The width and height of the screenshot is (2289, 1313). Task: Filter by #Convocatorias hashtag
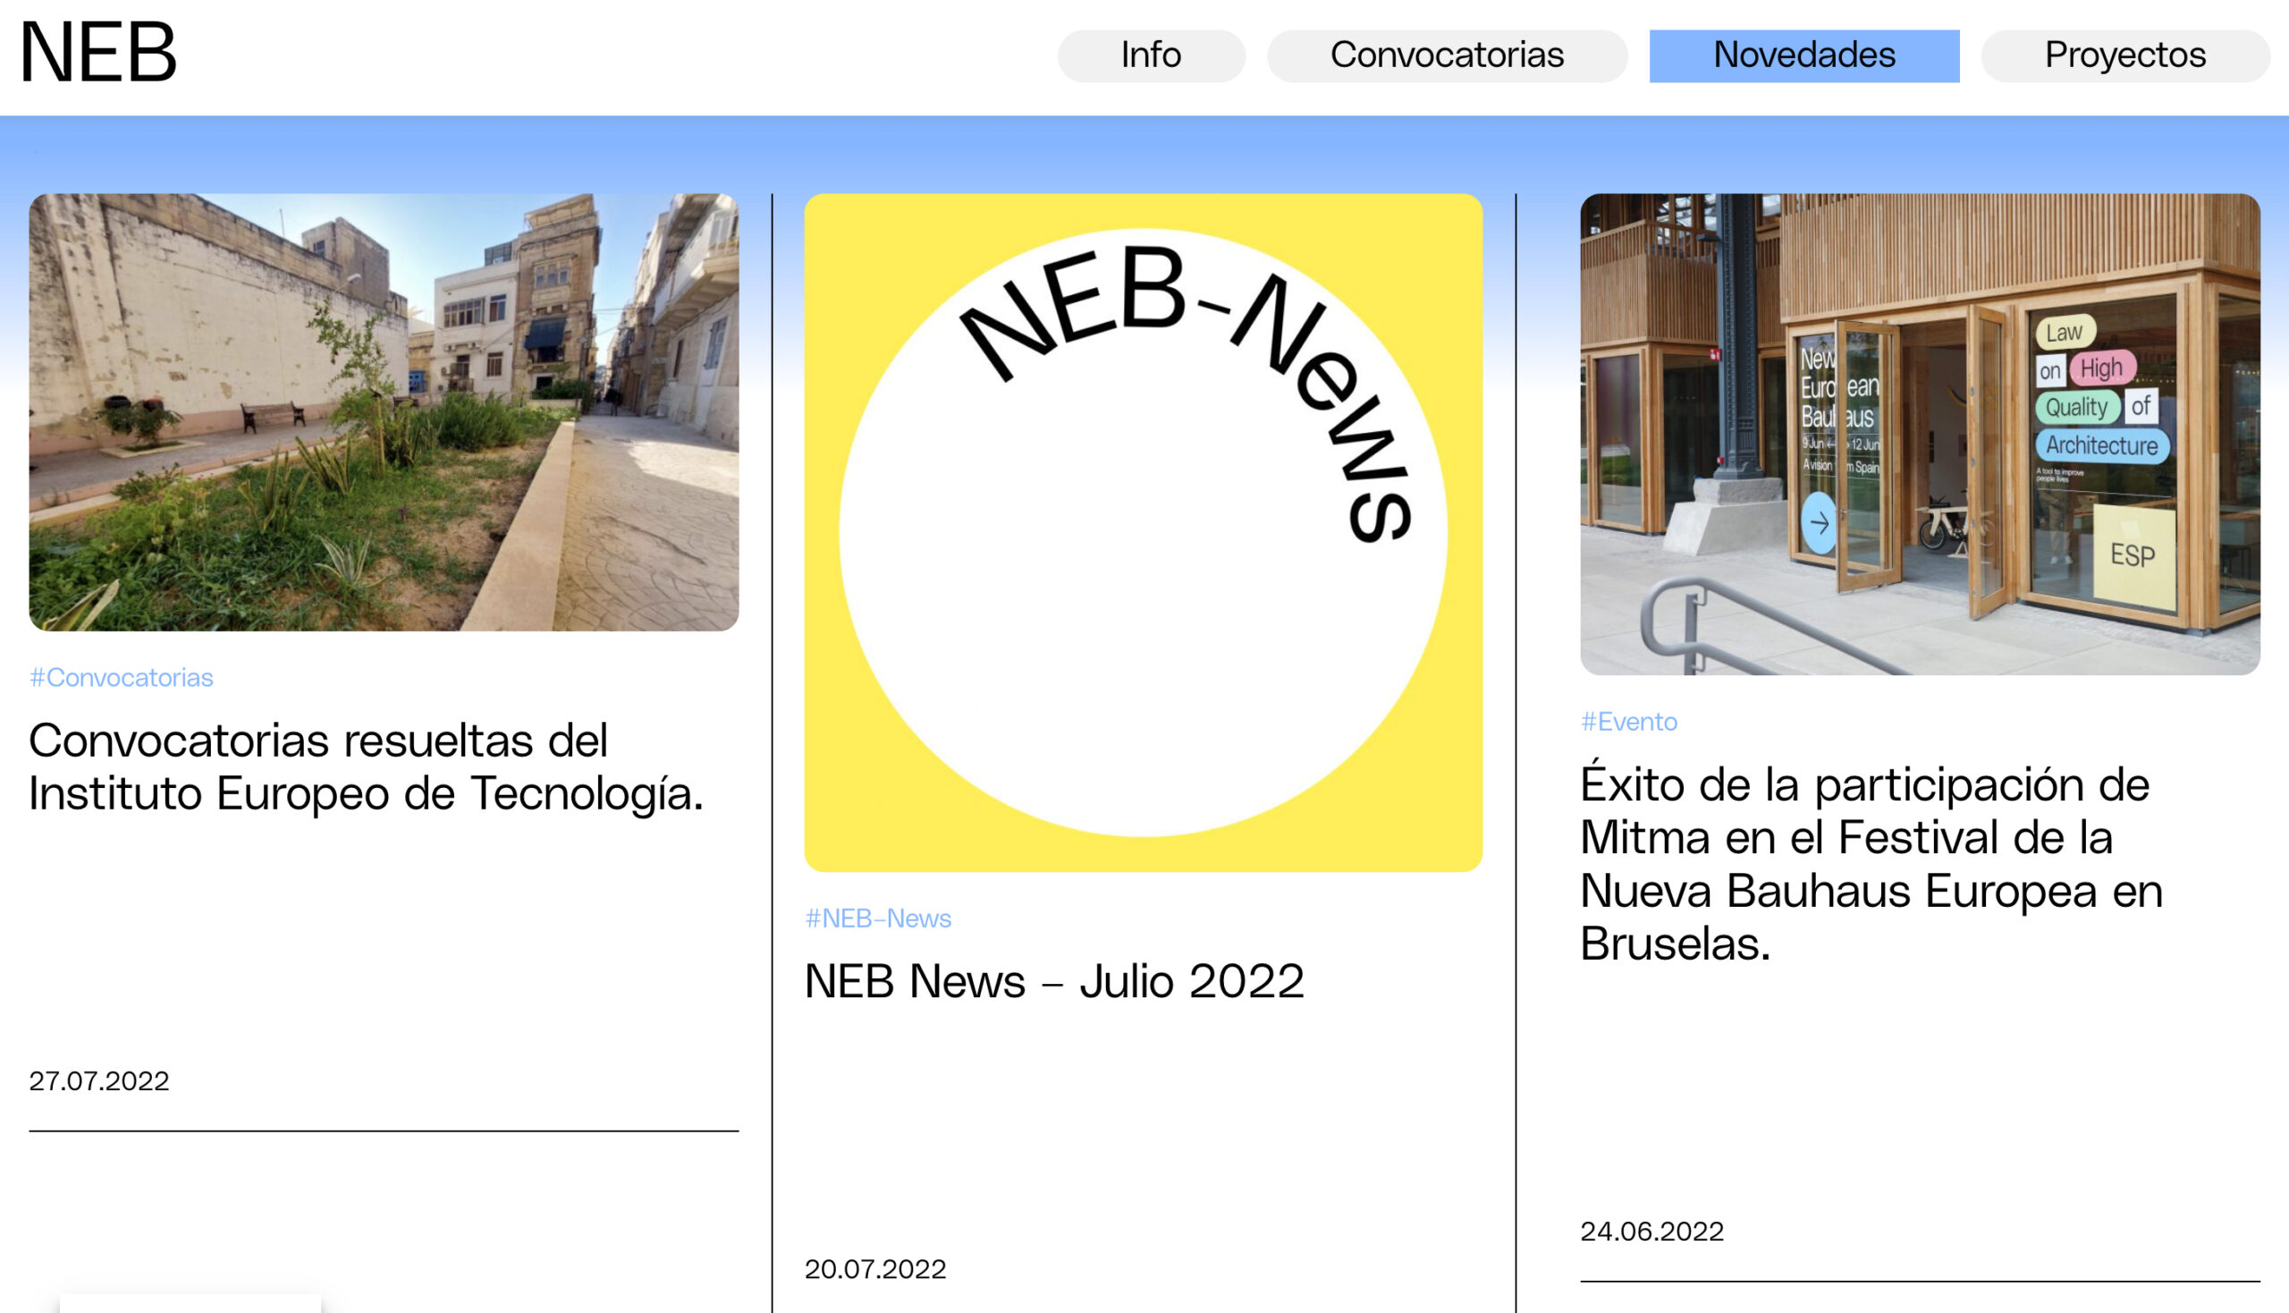pos(121,677)
